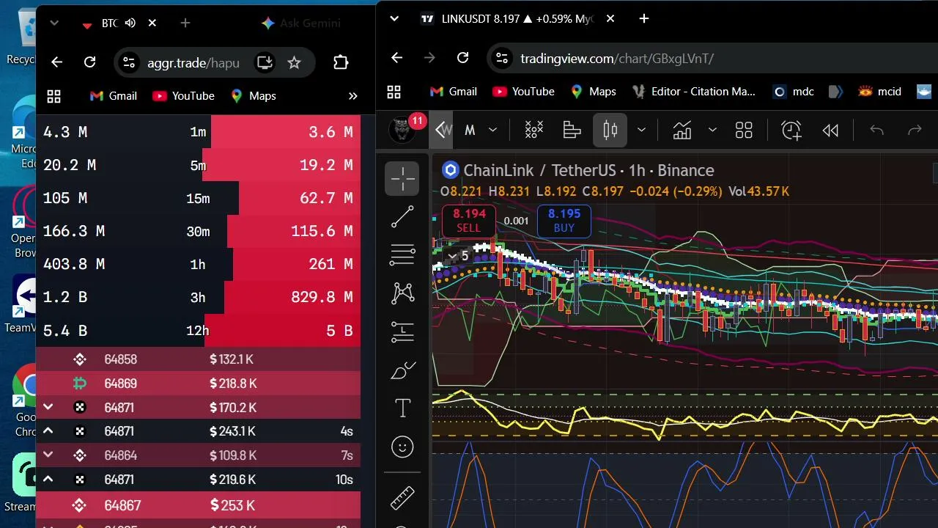938x528 pixels.
Task: Open extensions puzzle icon in aggr.trade window
Action: pos(341,63)
